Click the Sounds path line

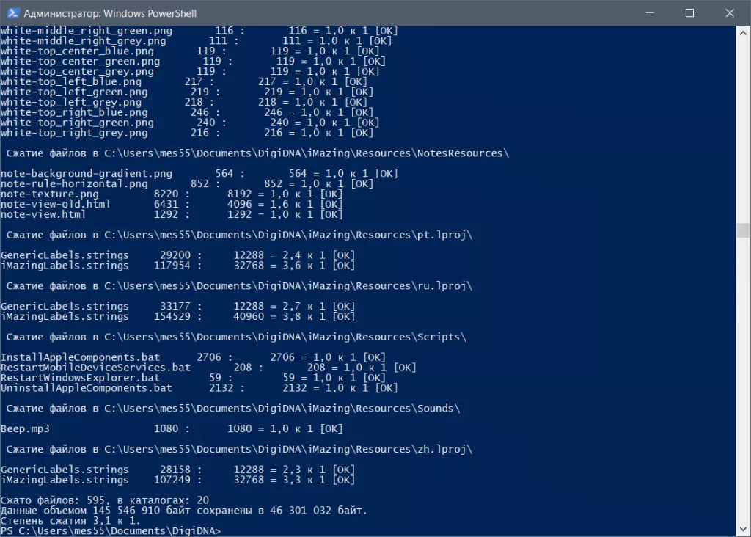[x=232, y=409]
